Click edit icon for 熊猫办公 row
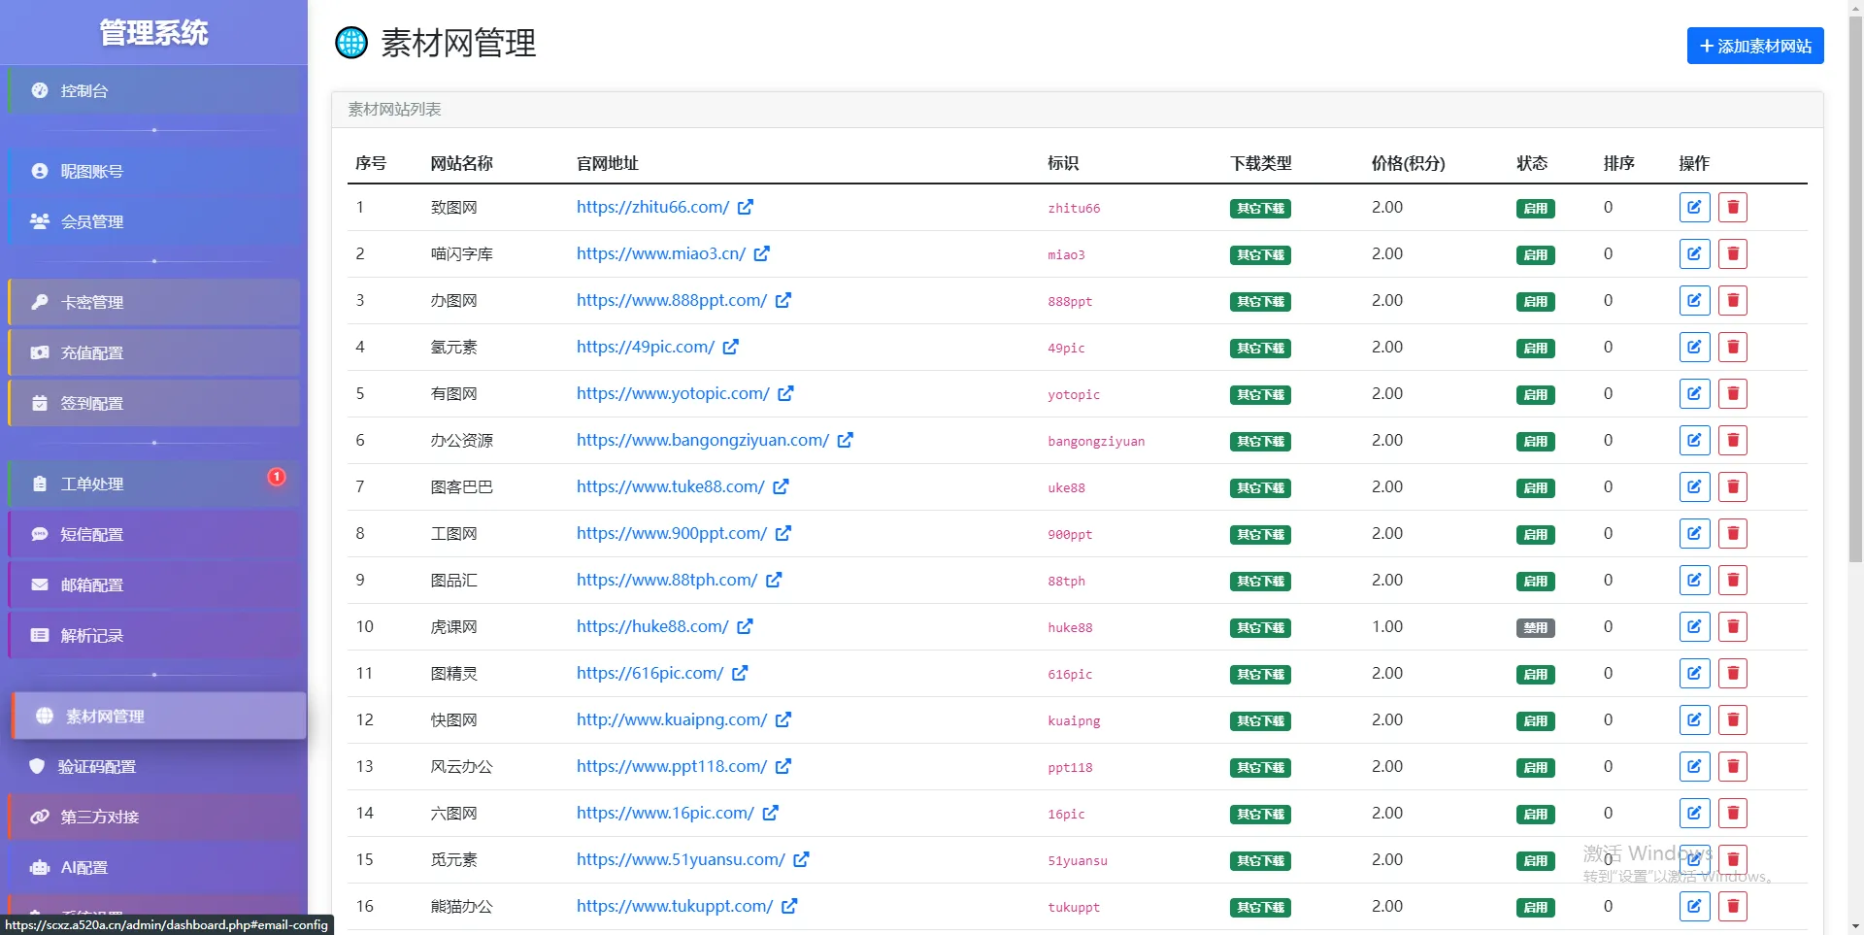 point(1694,906)
